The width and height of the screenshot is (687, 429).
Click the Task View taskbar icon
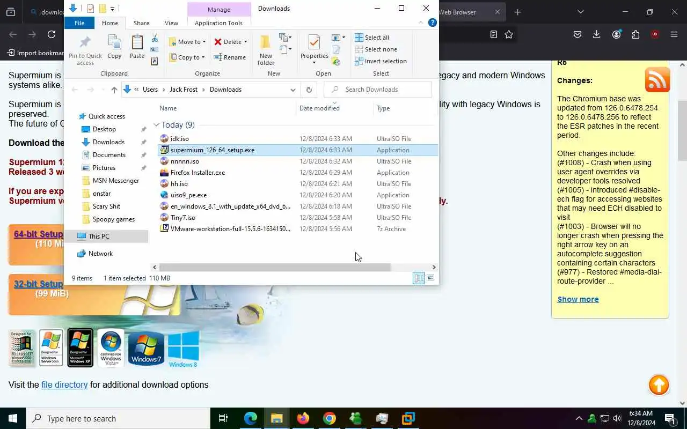(x=223, y=418)
